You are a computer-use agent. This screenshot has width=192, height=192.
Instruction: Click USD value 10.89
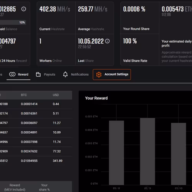(x=57, y=132)
